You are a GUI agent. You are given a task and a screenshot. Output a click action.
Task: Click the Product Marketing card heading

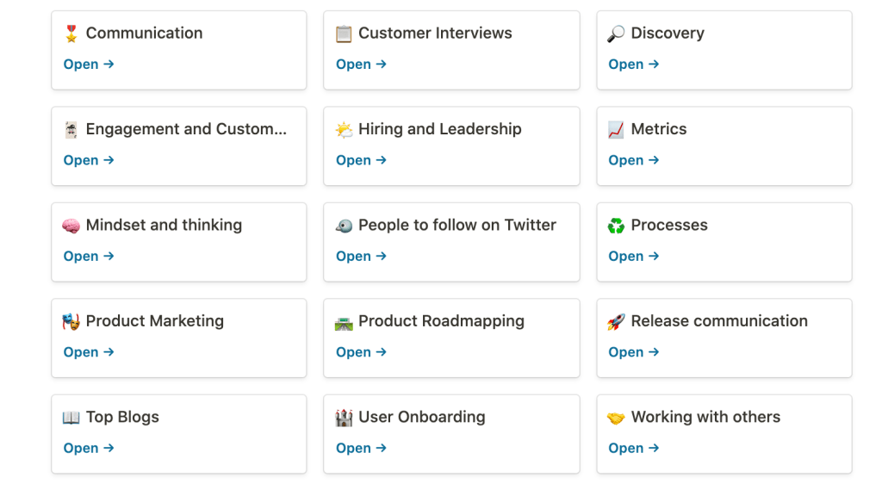(155, 321)
